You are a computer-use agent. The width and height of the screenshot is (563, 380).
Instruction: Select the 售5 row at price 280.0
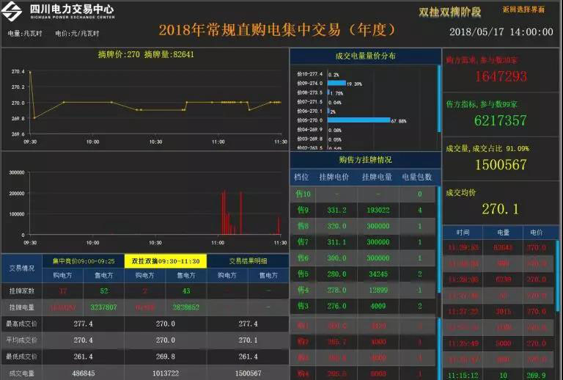coord(364,274)
